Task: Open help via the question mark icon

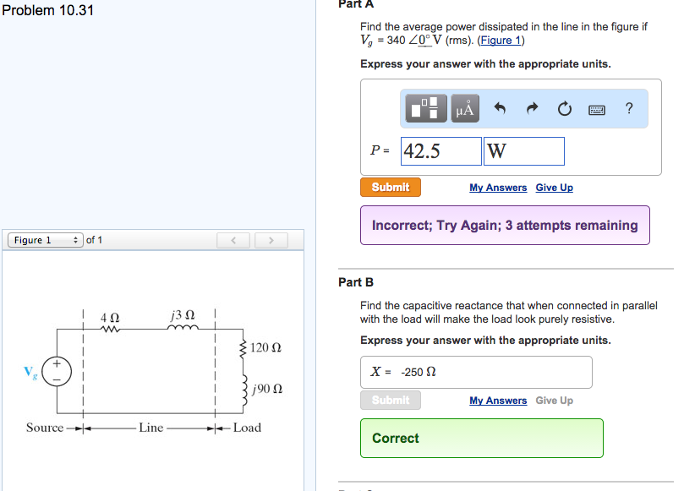Action: click(628, 108)
